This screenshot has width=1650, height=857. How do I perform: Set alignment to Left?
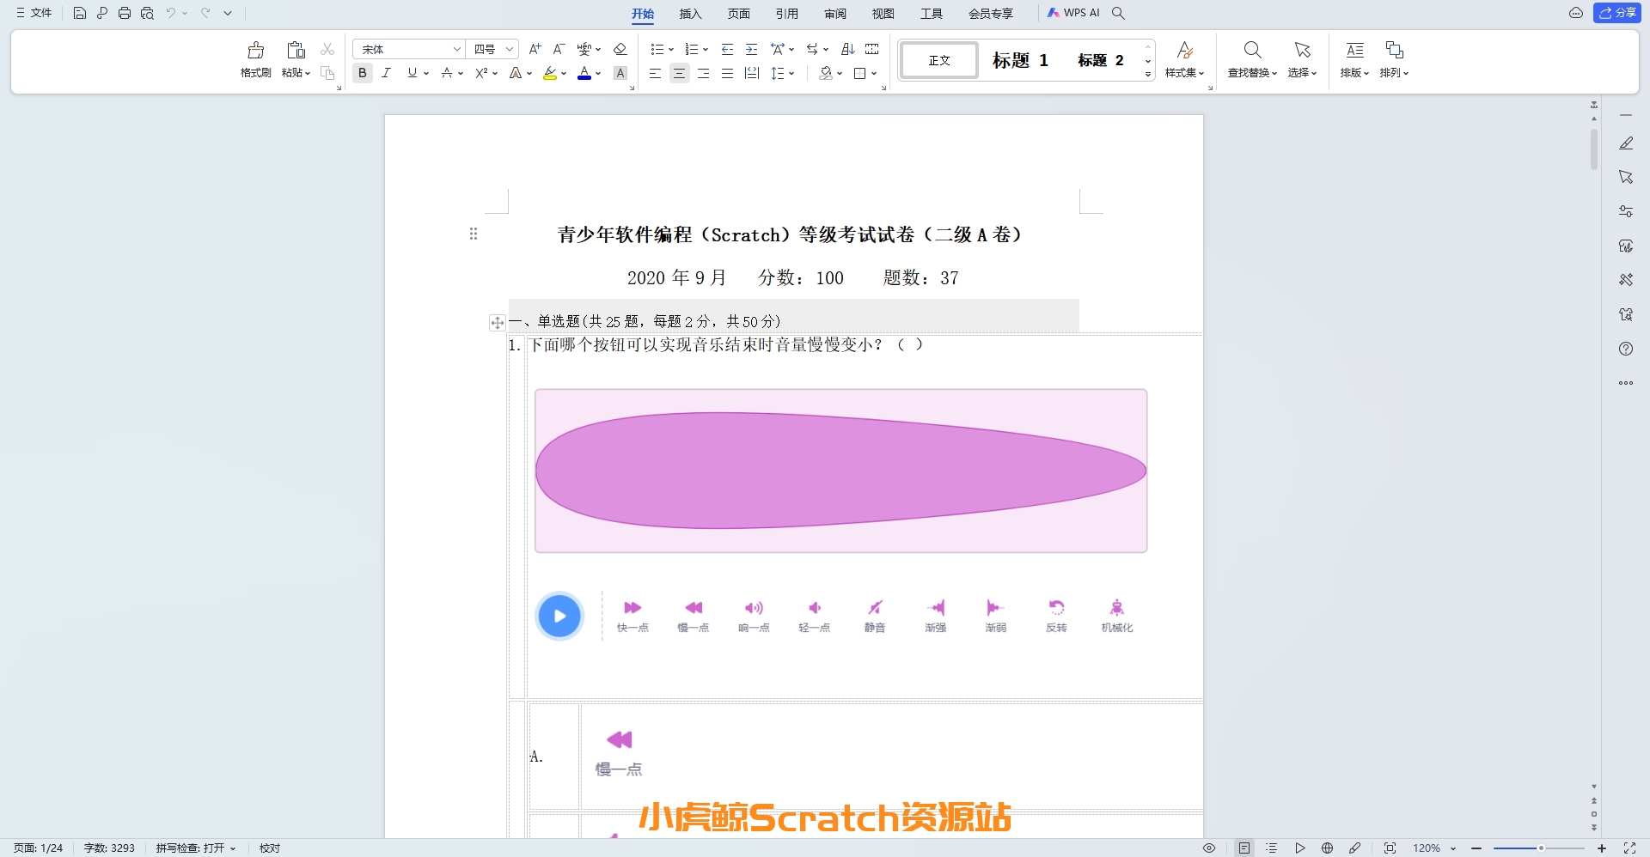(x=655, y=73)
